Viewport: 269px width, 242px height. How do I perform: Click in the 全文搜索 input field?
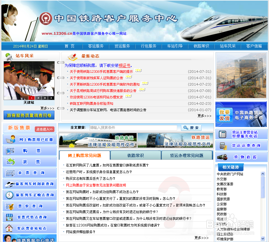click(x=133, y=128)
